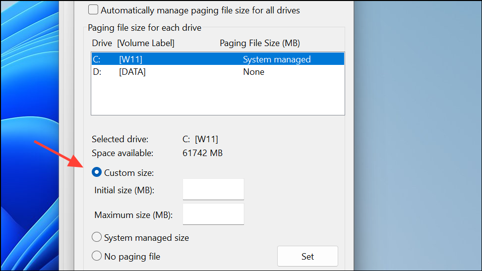Click the Set button
Viewport: 482px width, 271px height.
tap(307, 257)
